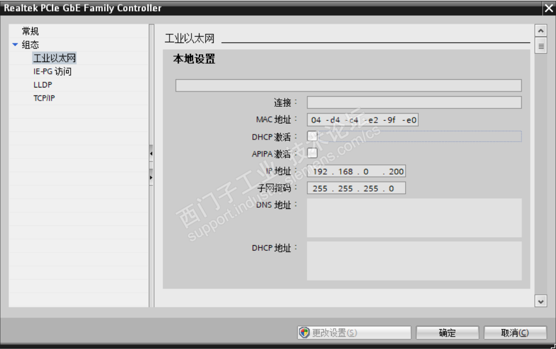Click the 本地设置 heading text

194,59
